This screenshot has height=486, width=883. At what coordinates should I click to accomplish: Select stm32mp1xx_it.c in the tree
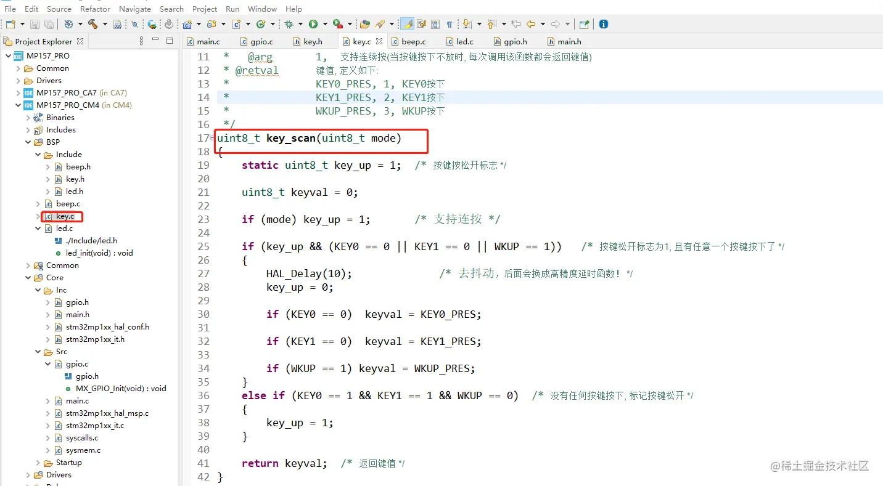(95, 426)
